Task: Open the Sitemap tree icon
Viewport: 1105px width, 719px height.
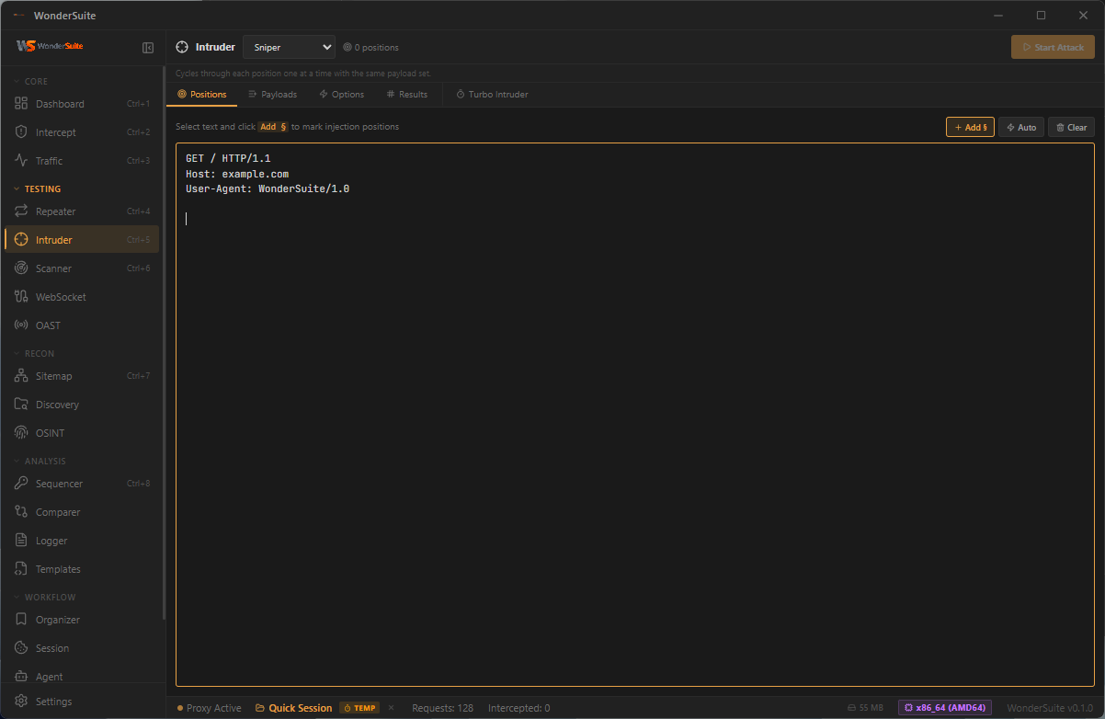Action: (x=21, y=376)
